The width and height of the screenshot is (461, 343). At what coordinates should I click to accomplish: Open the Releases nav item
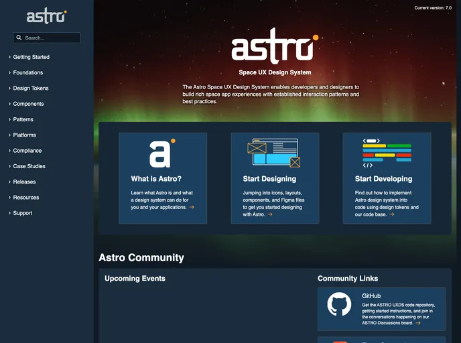pyautogui.click(x=24, y=182)
